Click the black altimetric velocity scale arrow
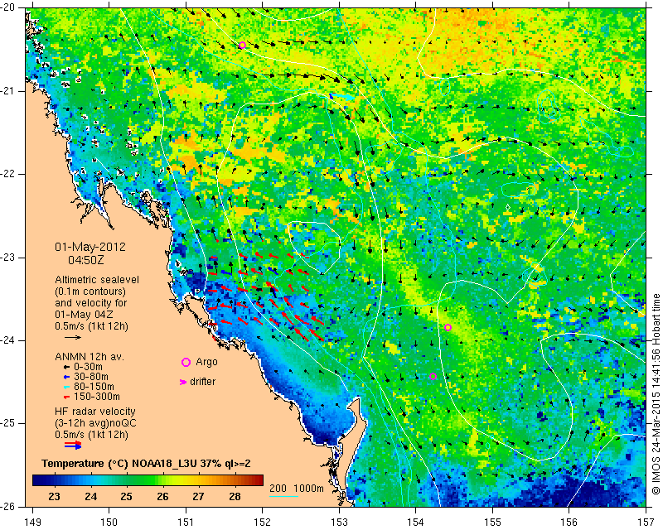The image size is (663, 530). (73, 337)
